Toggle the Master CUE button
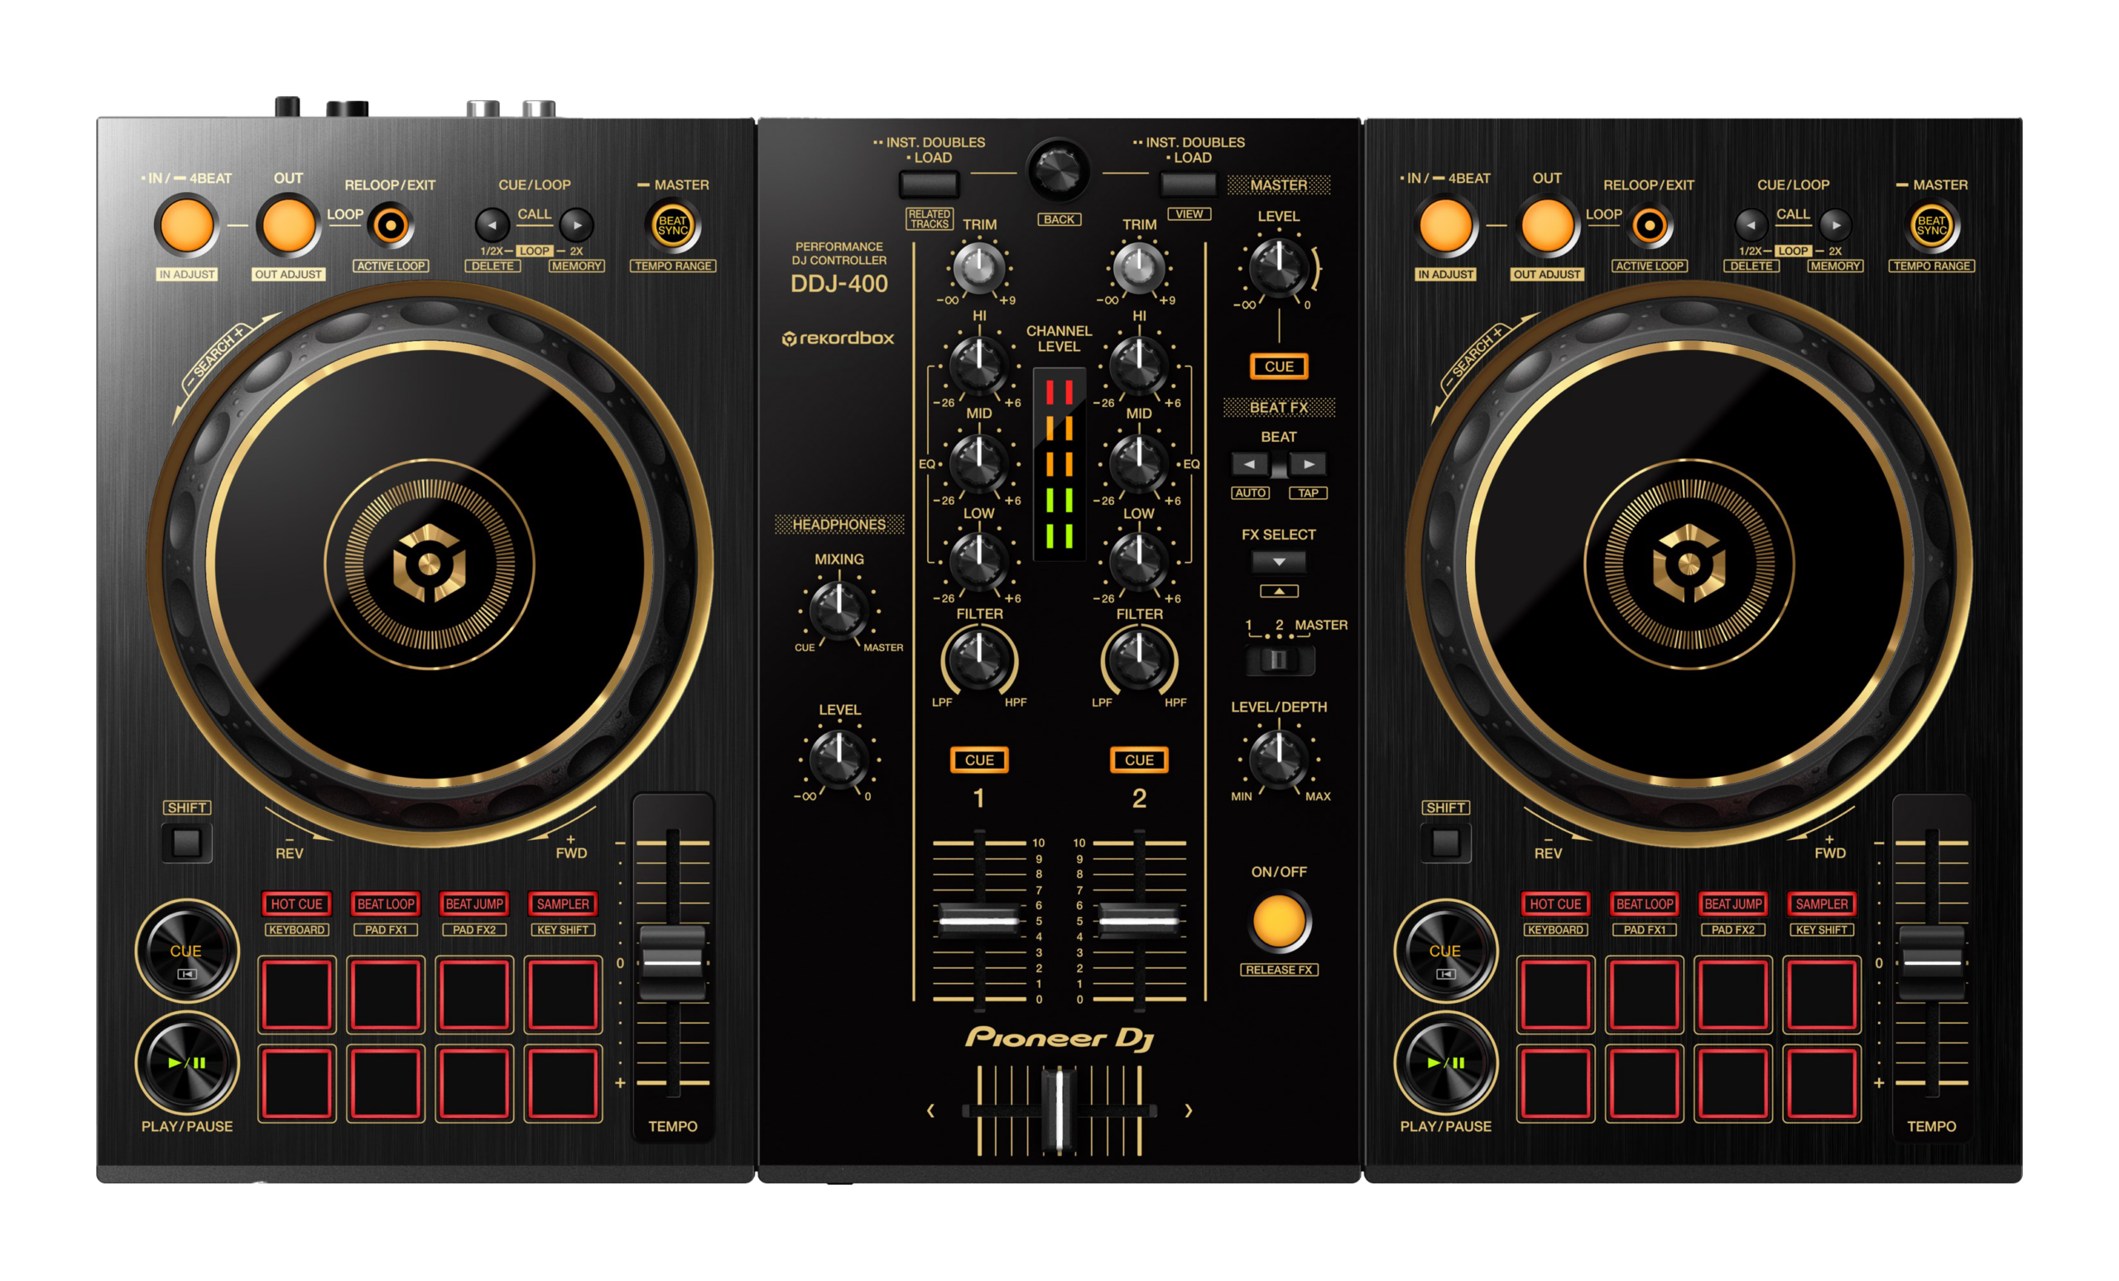 (x=1278, y=367)
